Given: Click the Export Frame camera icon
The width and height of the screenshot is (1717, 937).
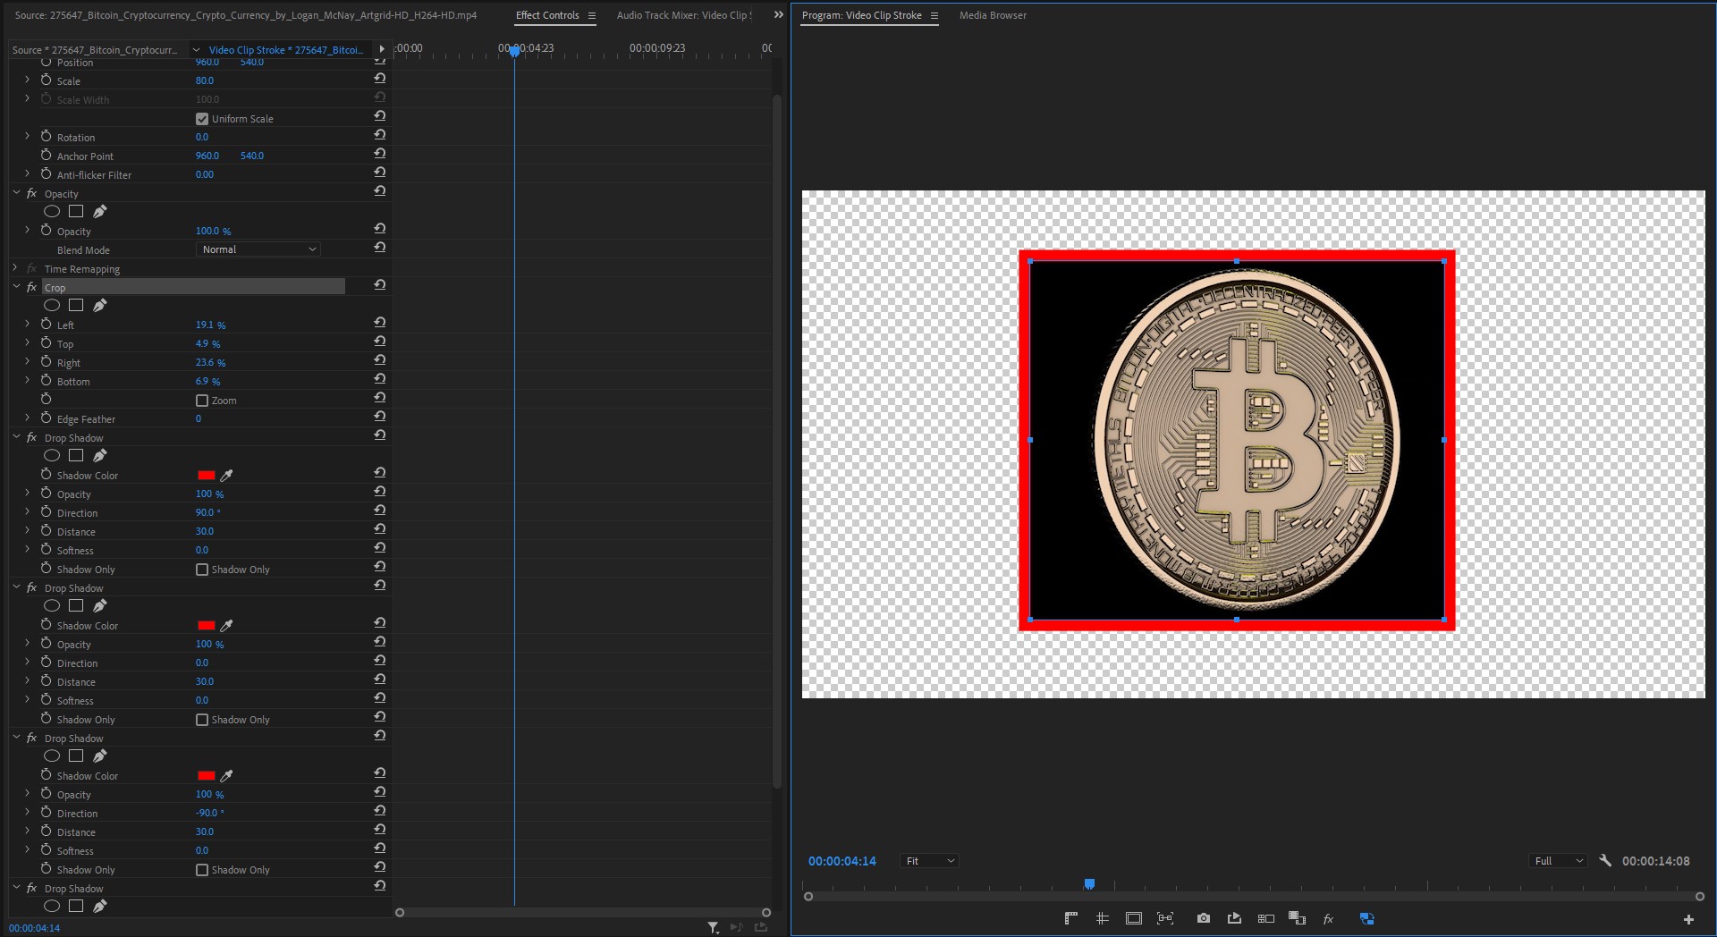Looking at the screenshot, I should pyautogui.click(x=1203, y=918).
